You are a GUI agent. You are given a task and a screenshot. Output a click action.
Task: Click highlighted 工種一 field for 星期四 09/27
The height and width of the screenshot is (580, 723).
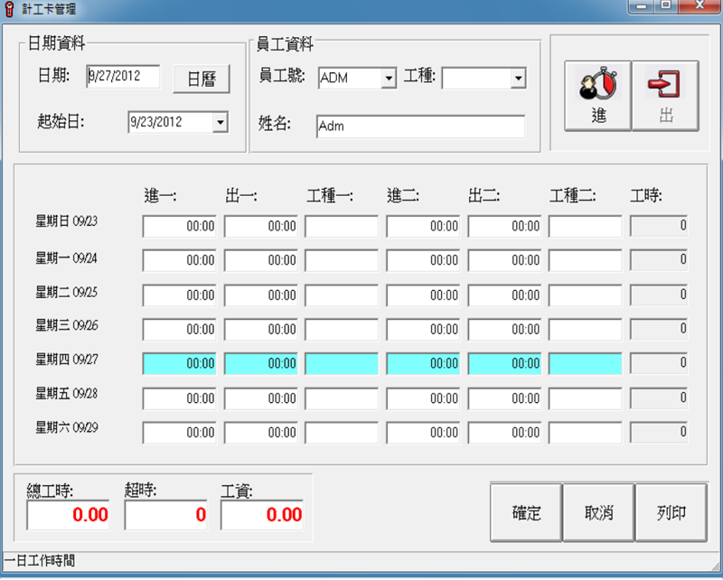point(342,364)
